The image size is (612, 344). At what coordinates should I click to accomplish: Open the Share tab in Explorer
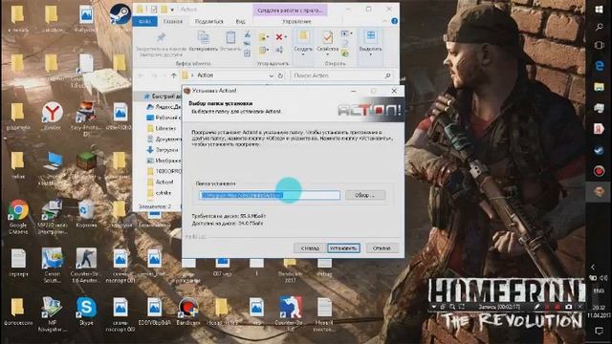click(209, 21)
